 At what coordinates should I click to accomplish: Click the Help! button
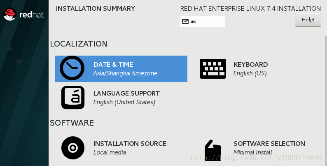(308, 20)
